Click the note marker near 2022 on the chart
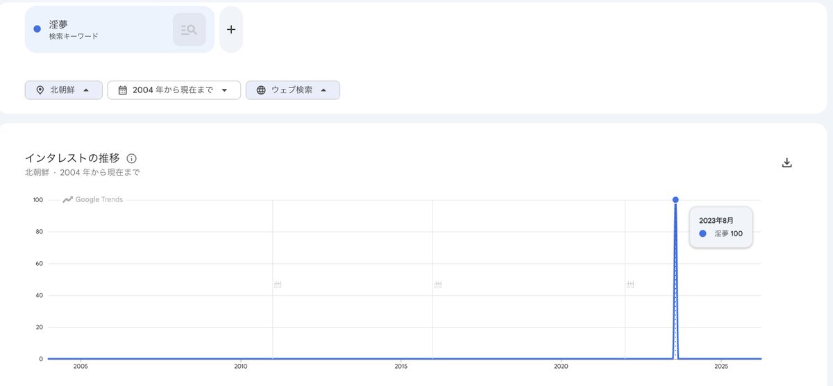833x386 pixels. point(630,285)
